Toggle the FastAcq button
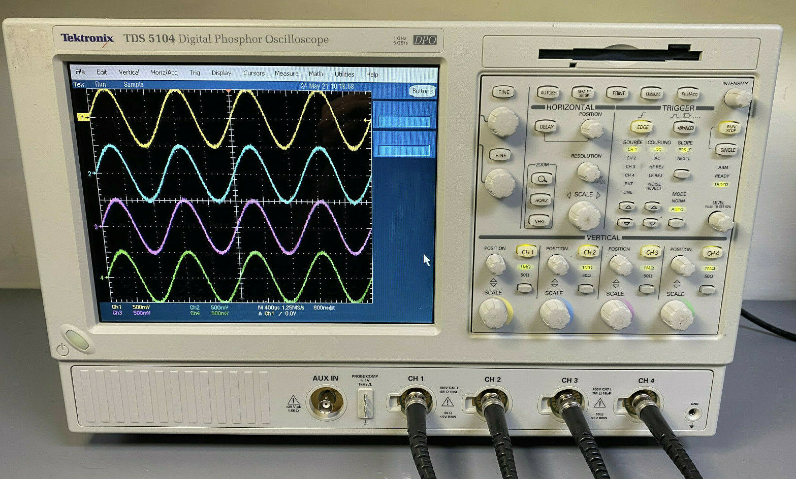This screenshot has width=796, height=479. coord(689,94)
